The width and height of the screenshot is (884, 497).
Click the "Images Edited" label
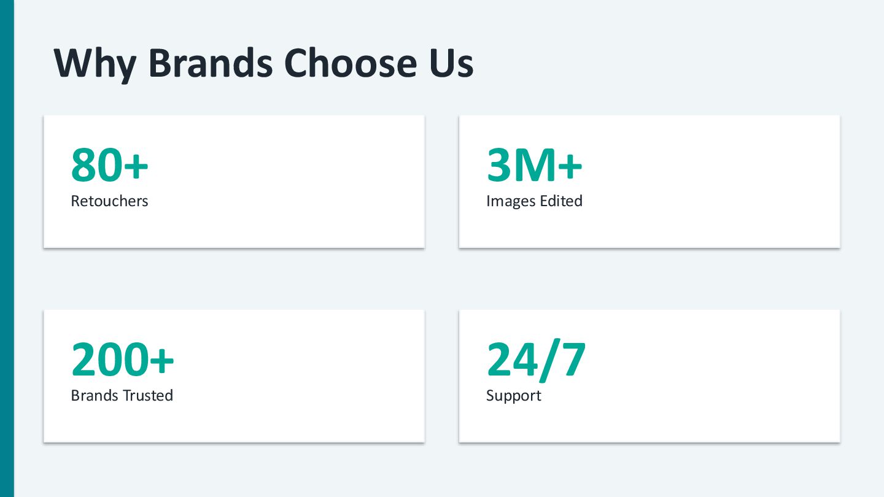533,201
